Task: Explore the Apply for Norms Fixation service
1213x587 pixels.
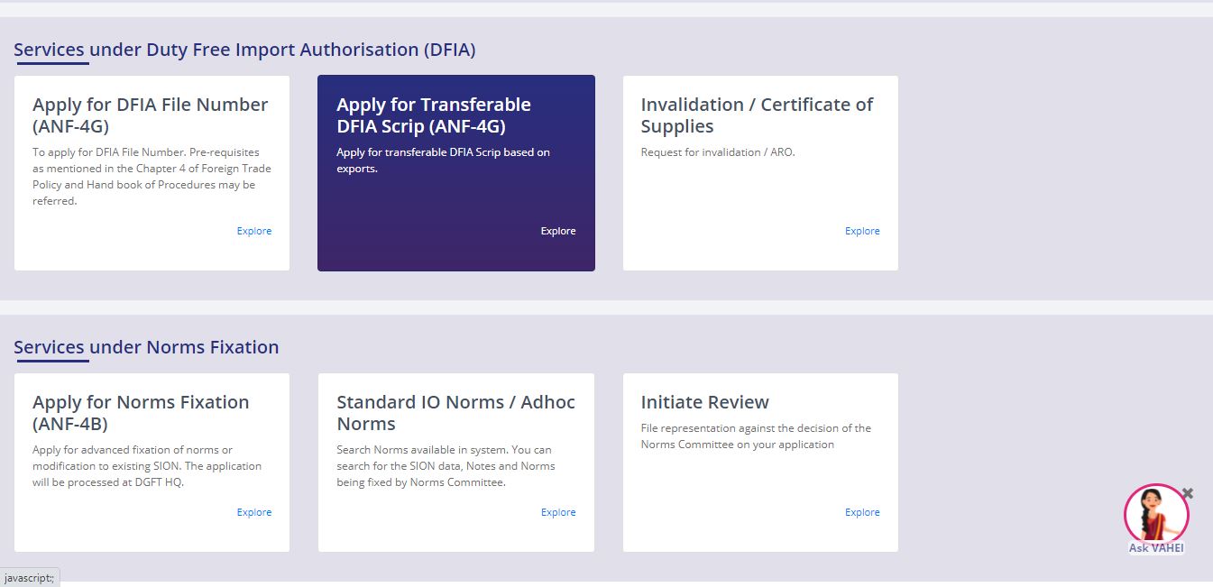Action: pos(253,512)
